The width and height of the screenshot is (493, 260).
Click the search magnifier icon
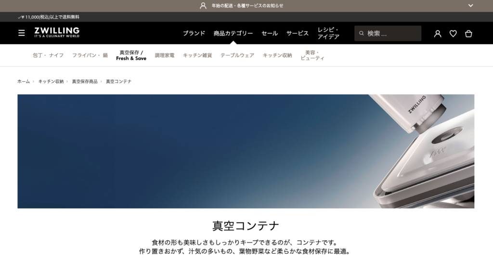pyautogui.click(x=361, y=33)
